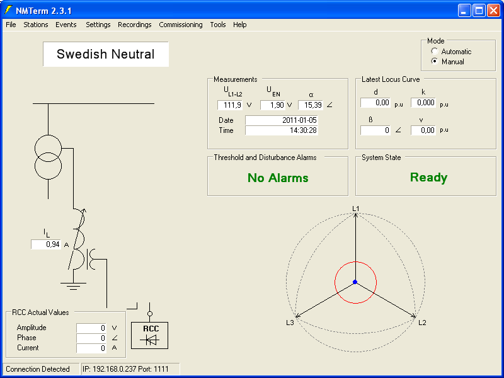Select Automatic mode
The height and width of the screenshot is (378, 504).
click(435, 52)
